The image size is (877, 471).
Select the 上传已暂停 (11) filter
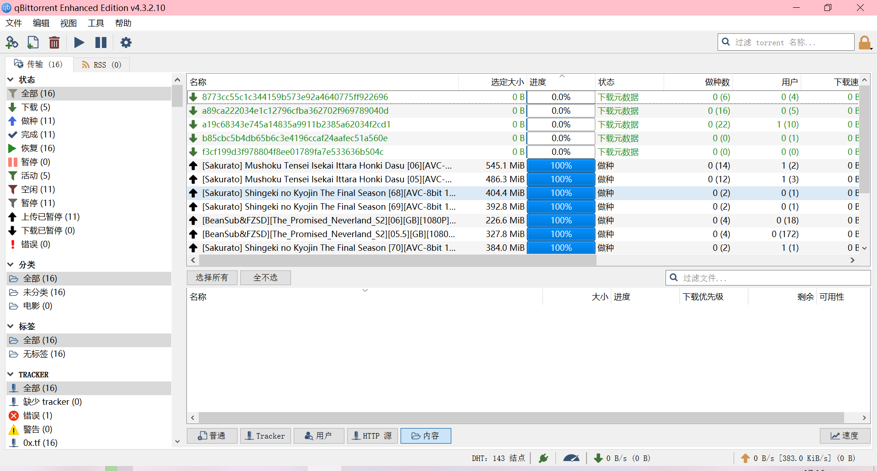(x=89, y=217)
